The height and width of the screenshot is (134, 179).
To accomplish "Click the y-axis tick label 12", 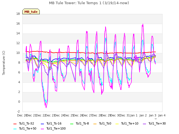I will pyautogui.click(x=18, y=43).
